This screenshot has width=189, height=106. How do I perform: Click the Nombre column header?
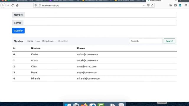36,48
